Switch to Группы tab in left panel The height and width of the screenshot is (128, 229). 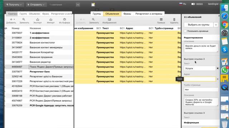tap(23, 14)
